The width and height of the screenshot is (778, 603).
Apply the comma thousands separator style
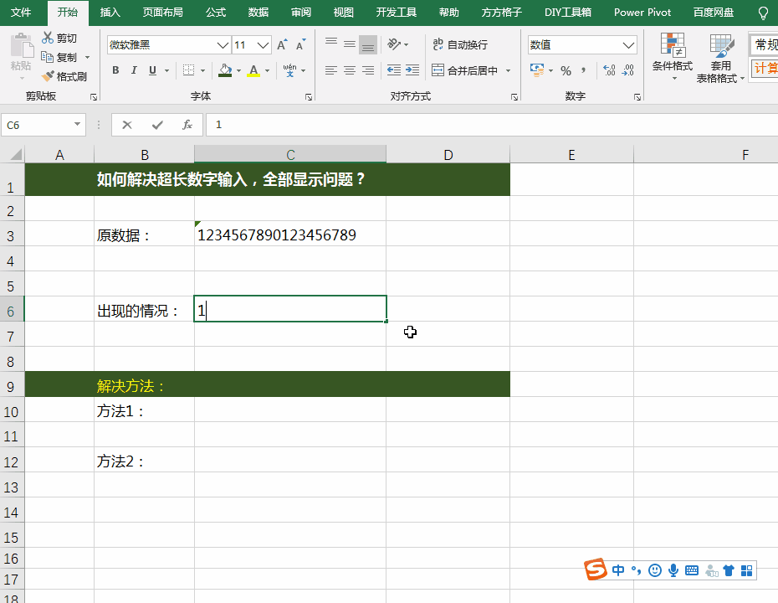click(x=584, y=70)
